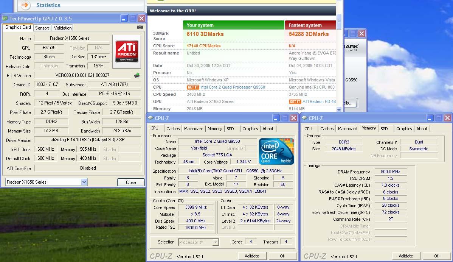Click Validate in the left CPU-Z window

tap(252, 256)
